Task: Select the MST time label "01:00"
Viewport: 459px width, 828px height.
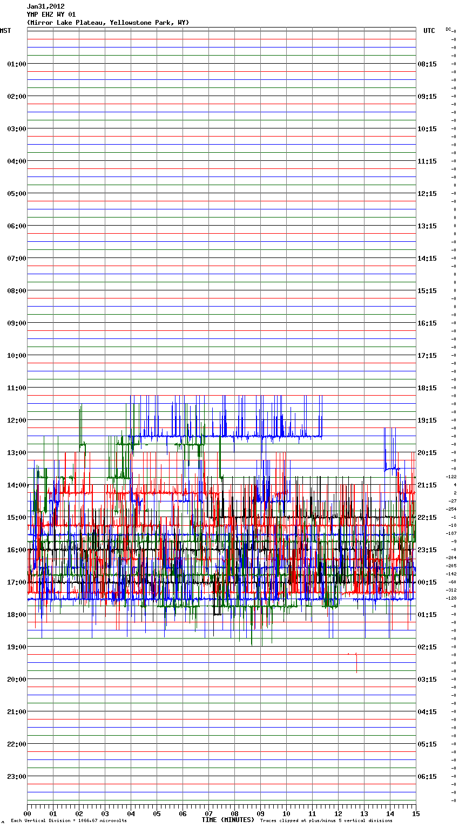Action: coord(17,64)
